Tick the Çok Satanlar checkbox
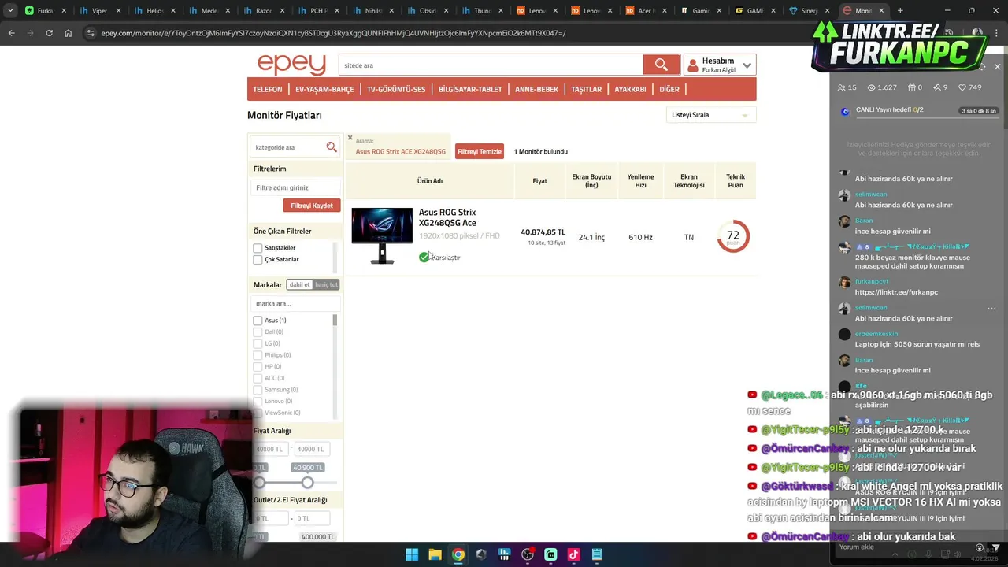Screen dimensions: 1008x567 [x=258, y=259]
